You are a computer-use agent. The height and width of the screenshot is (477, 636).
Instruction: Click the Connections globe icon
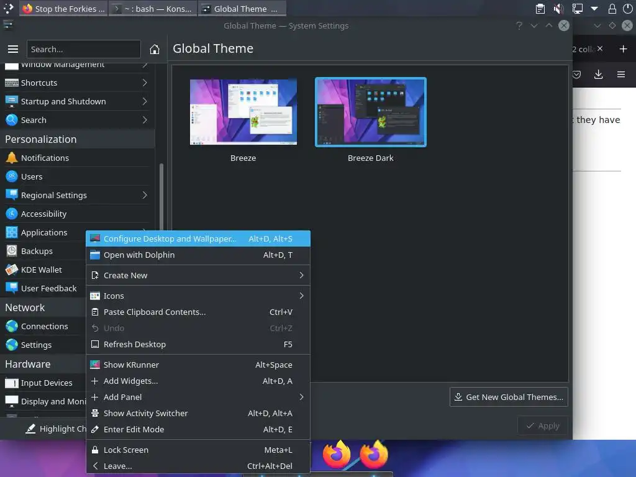coord(11,326)
